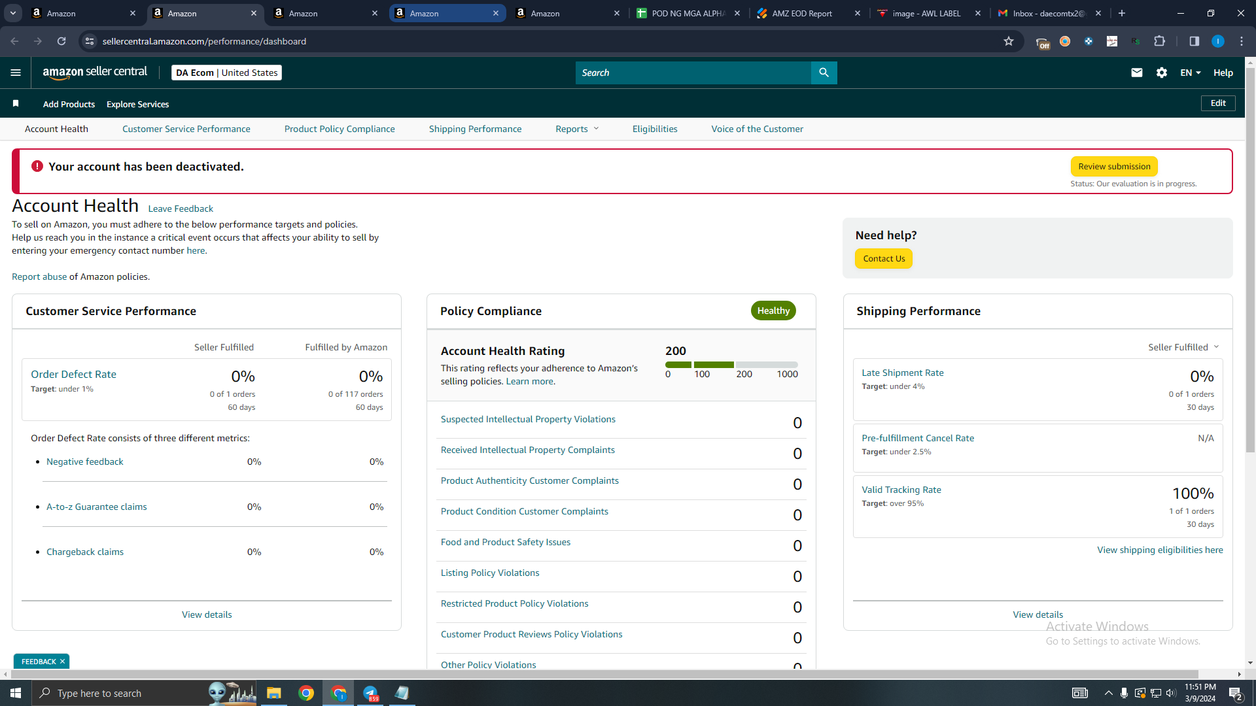Open the Product Policy Compliance tab
Viewport: 1256px width, 706px height.
click(x=340, y=129)
